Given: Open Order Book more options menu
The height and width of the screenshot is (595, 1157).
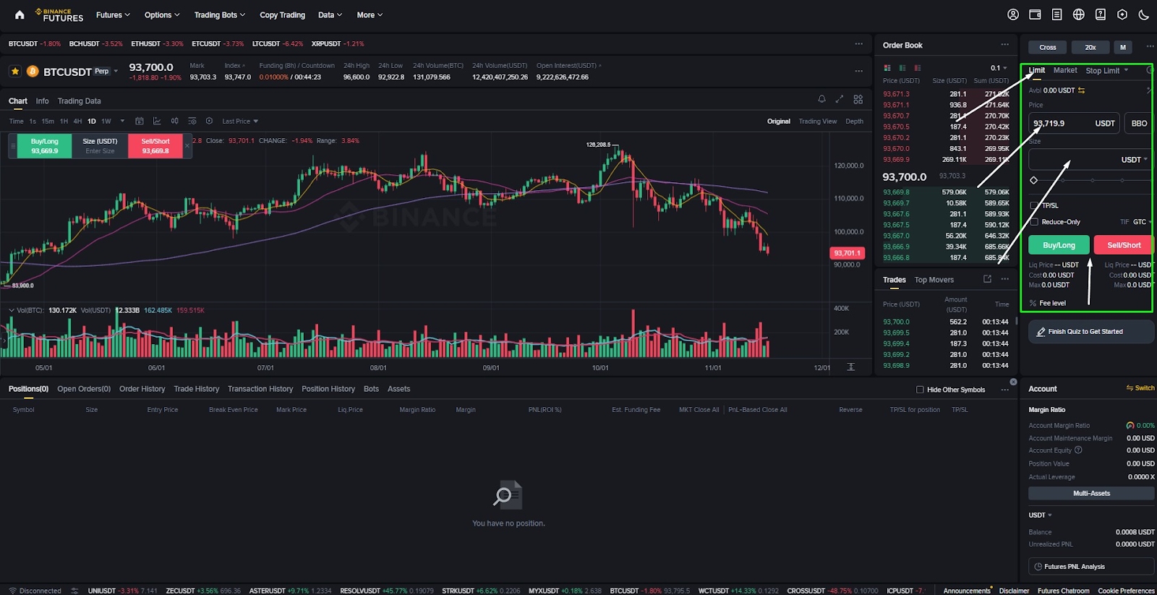Looking at the screenshot, I should click(1004, 45).
